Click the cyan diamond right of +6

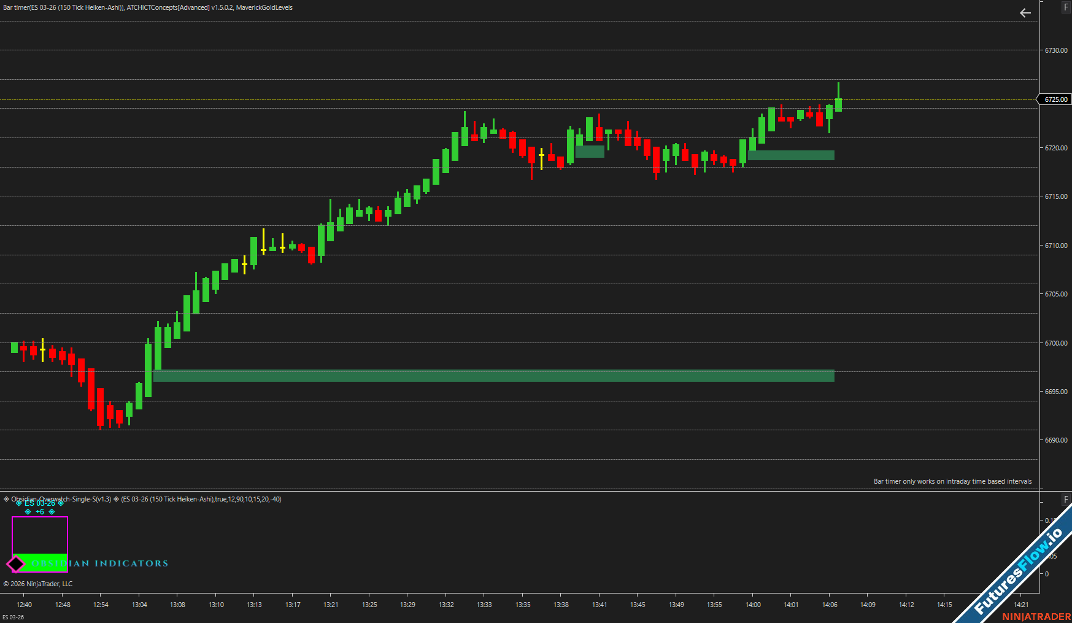click(52, 512)
